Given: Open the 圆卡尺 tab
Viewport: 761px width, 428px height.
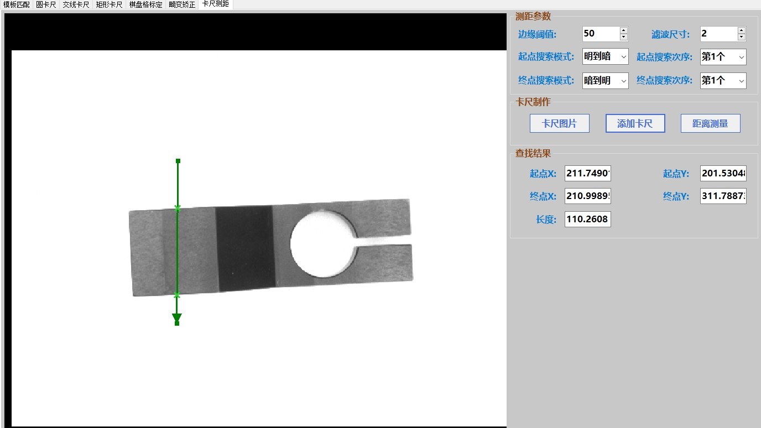Looking at the screenshot, I should pos(46,4).
